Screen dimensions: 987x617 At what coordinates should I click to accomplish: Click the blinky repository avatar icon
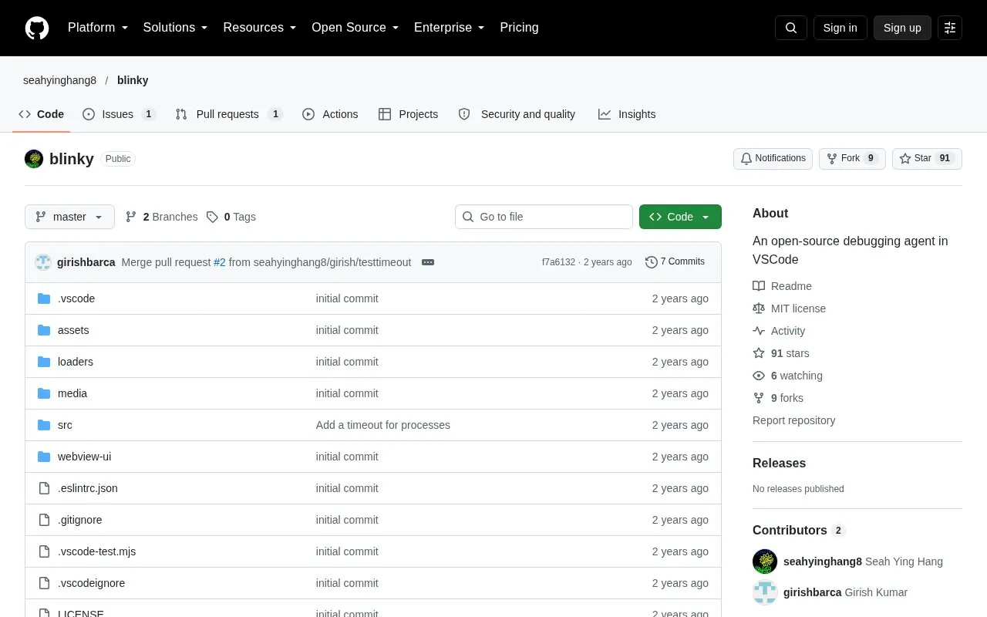pyautogui.click(x=34, y=159)
